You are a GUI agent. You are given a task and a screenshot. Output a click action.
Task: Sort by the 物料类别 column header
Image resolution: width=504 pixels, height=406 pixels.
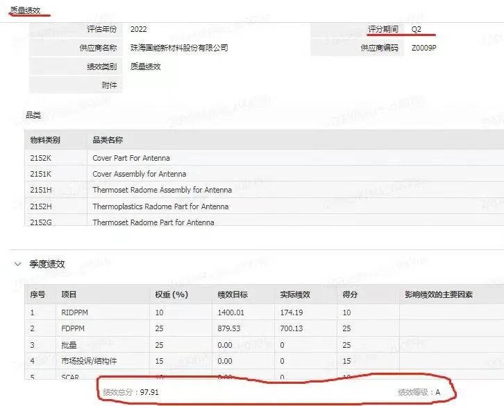click(45, 140)
